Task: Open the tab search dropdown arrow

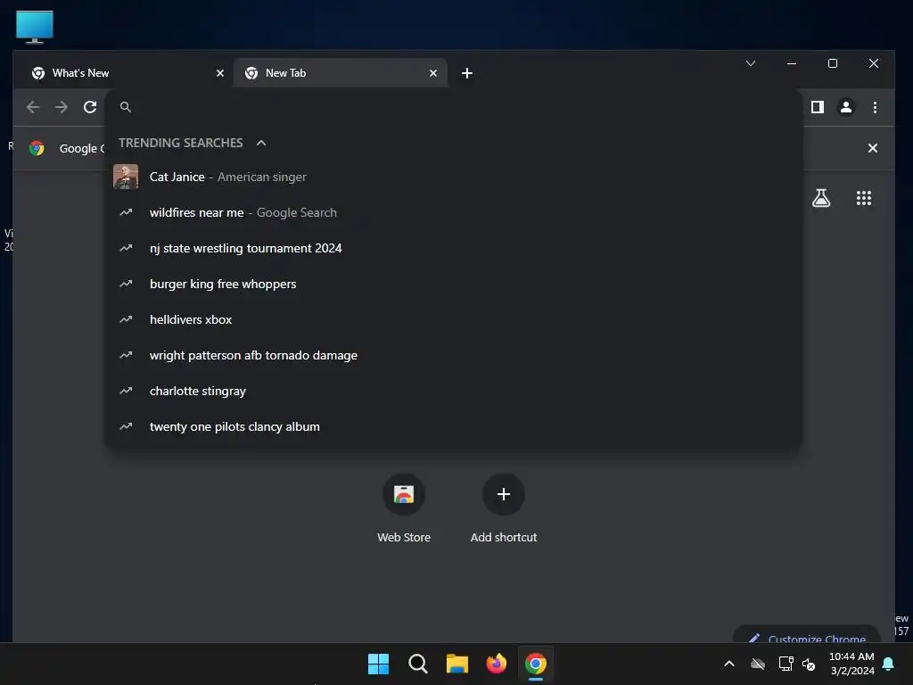Action: 751,63
